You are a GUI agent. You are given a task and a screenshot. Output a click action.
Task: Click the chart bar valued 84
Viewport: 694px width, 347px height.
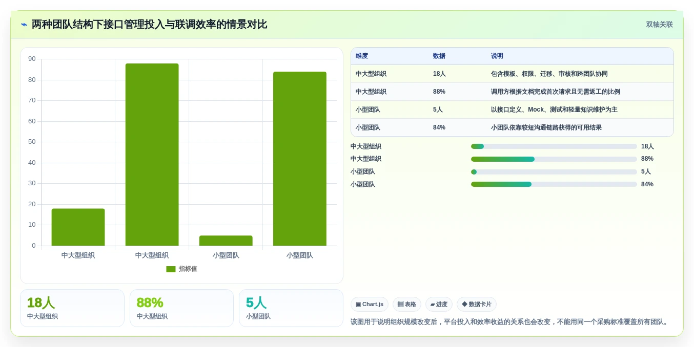coord(299,159)
